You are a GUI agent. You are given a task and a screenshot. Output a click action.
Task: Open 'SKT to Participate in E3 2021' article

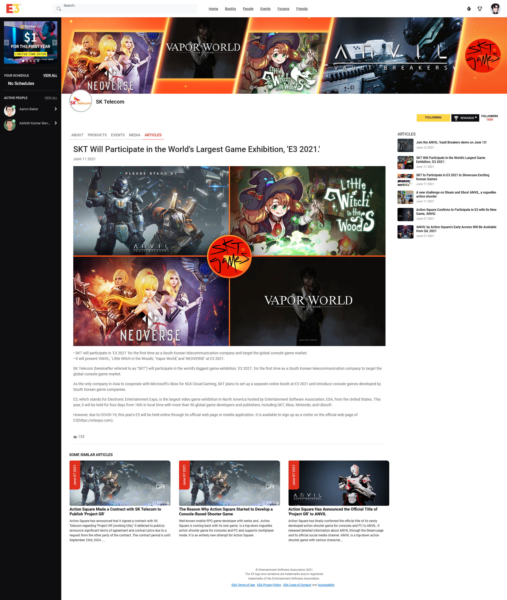[452, 177]
